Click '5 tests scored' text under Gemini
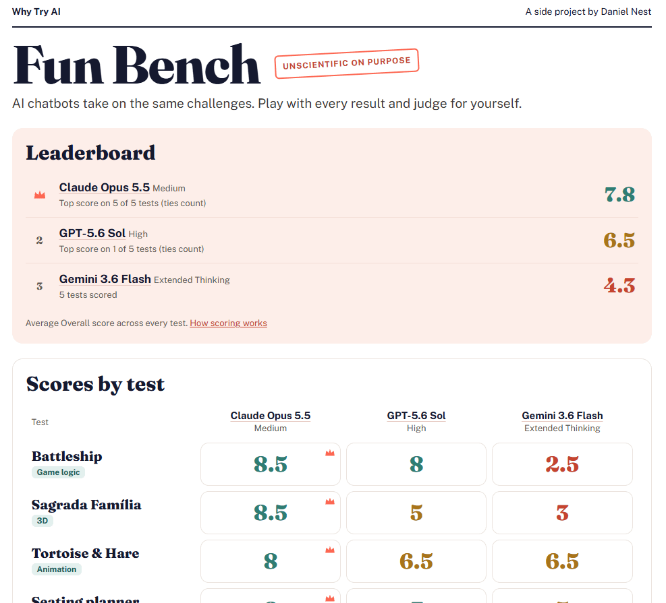 (88, 294)
